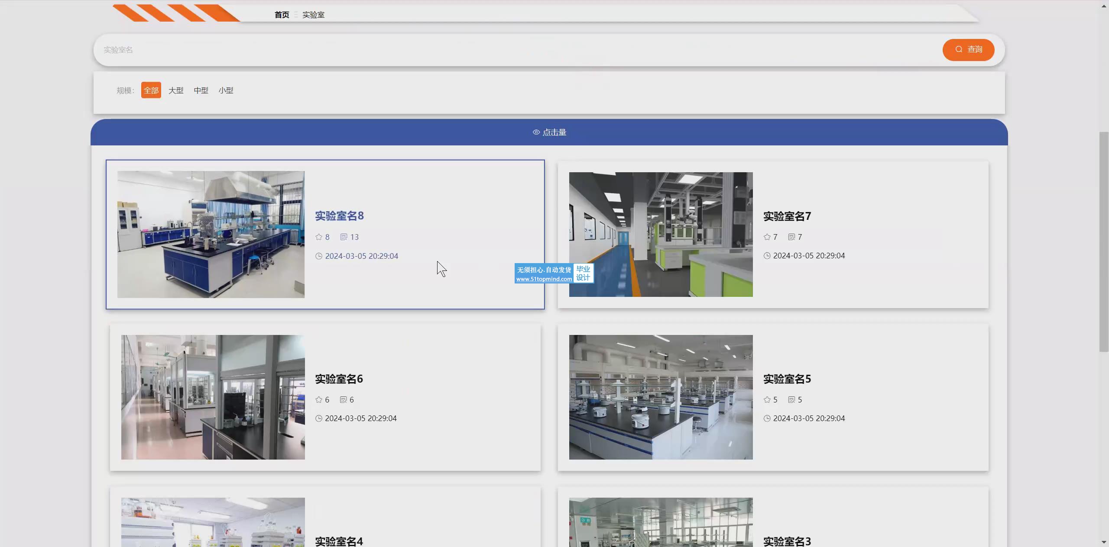Image resolution: width=1109 pixels, height=547 pixels.
Task: Click the date text on 实验室名7 card
Action: click(809, 256)
